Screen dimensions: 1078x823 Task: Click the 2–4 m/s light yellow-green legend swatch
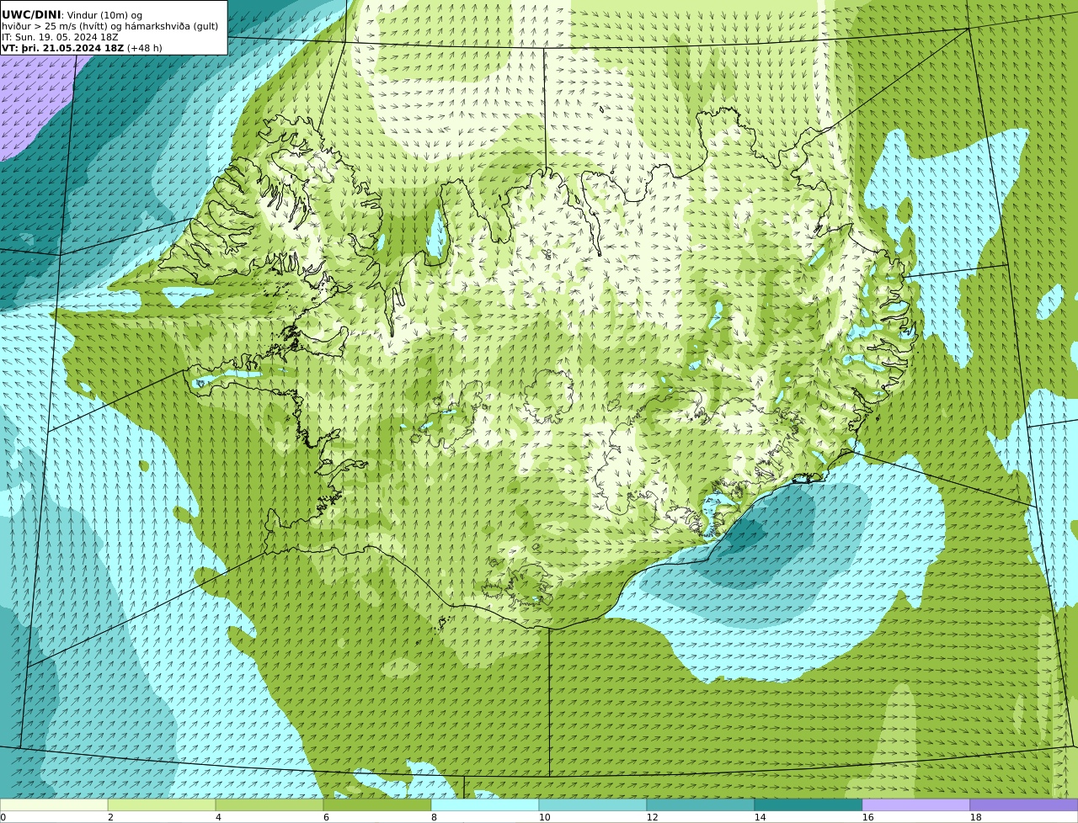click(x=162, y=805)
